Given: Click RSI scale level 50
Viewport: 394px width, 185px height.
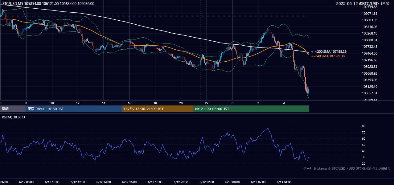Looking at the screenshot, I should 363,145.
